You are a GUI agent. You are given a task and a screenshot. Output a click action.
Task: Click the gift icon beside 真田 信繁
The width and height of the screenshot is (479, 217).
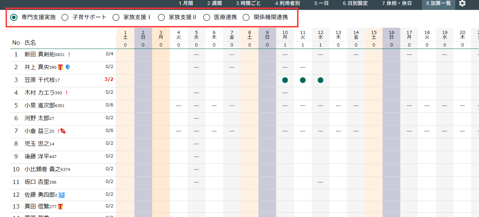60,206
